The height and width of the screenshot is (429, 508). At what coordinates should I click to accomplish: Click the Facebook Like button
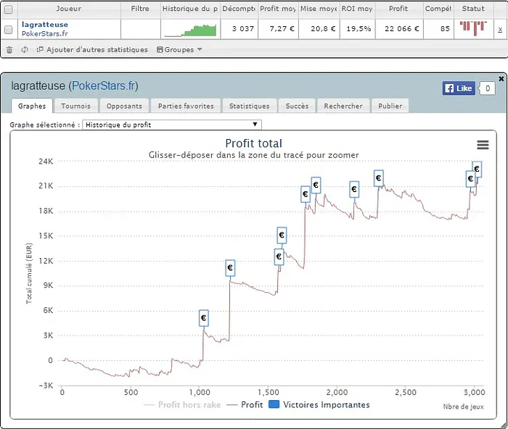(459, 88)
